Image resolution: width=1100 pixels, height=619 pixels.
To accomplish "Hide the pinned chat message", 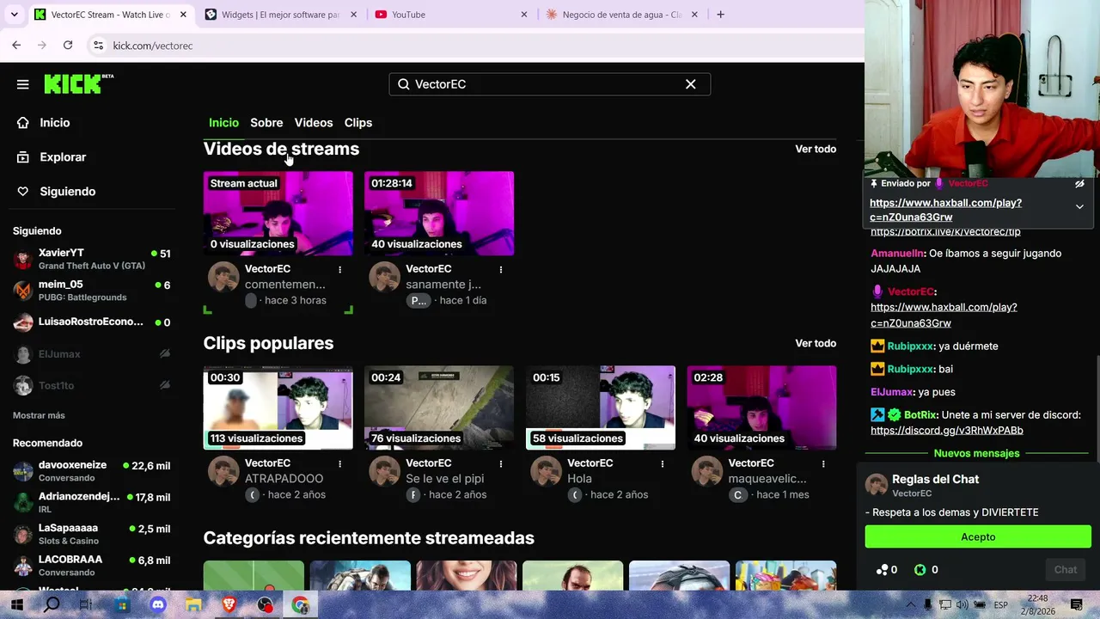I will pyautogui.click(x=1079, y=183).
